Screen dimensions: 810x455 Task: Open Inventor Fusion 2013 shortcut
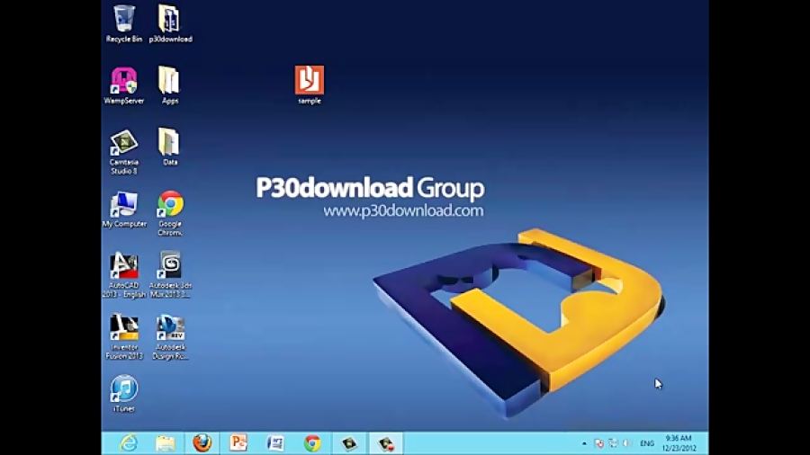point(124,337)
